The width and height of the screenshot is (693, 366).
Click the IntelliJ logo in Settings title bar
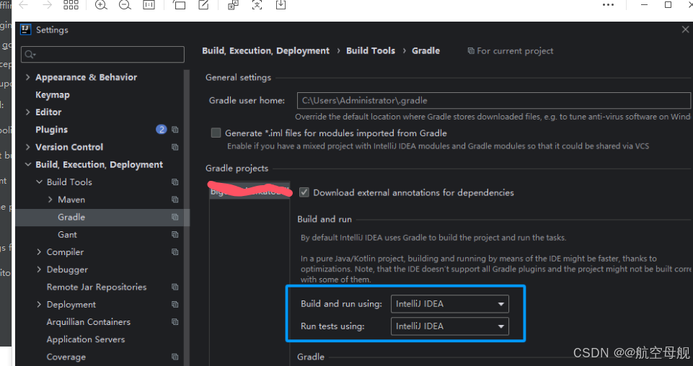point(26,30)
